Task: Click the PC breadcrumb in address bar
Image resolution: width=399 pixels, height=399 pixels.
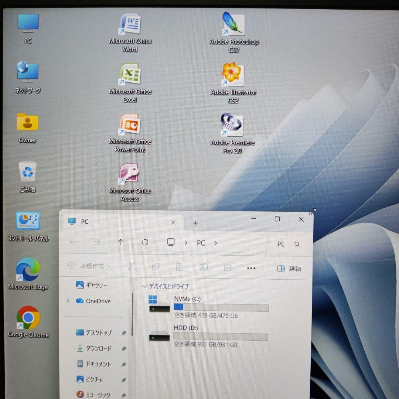Action: (201, 243)
